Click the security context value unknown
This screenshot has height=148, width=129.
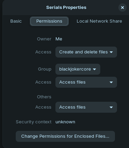pos(65,122)
